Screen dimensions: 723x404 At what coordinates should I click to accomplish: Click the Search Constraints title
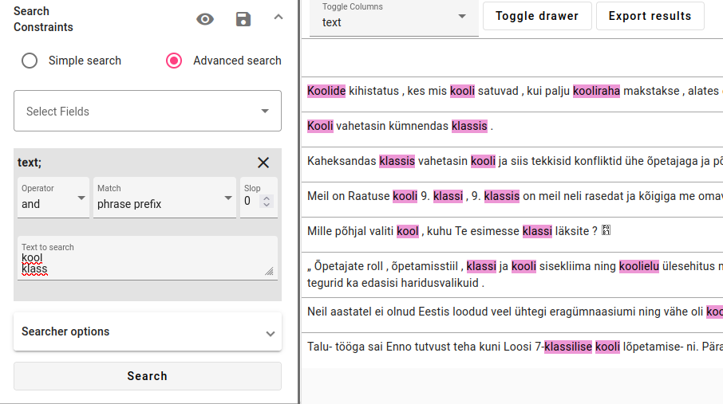43,19
